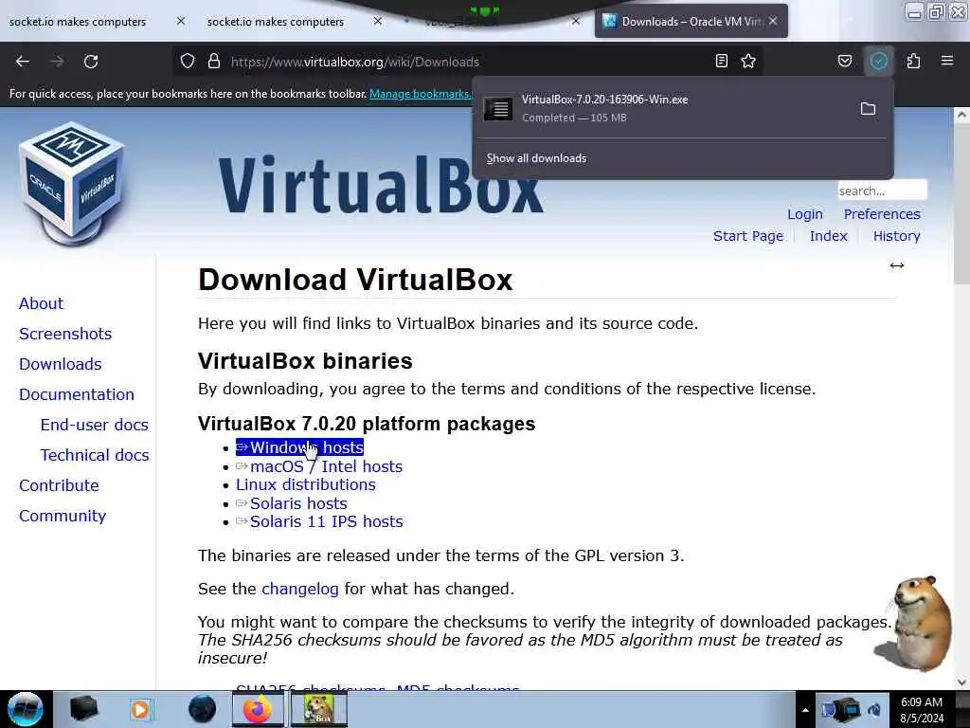Open the Index link
The width and height of the screenshot is (970, 728).
(828, 236)
